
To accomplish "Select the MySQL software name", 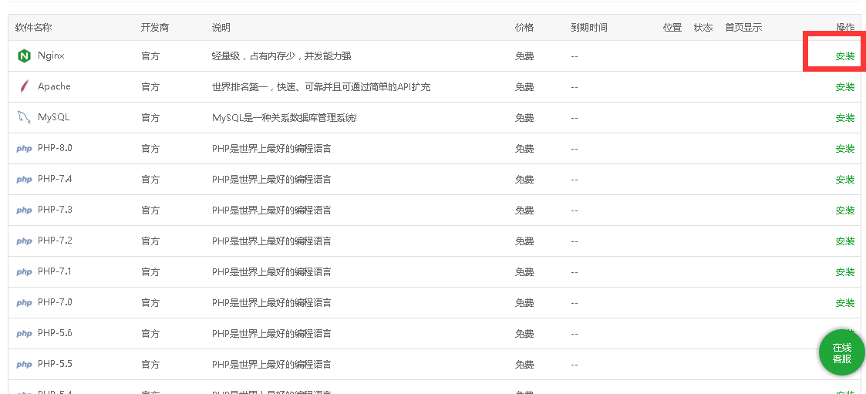I will coord(53,117).
